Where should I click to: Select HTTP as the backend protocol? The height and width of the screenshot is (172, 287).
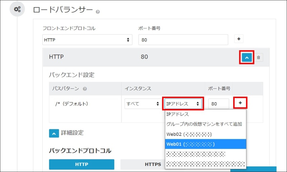81,164
